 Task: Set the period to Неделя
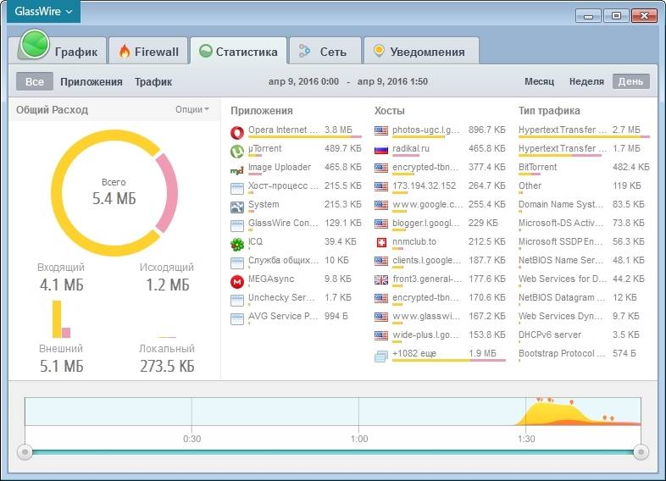coord(586,81)
